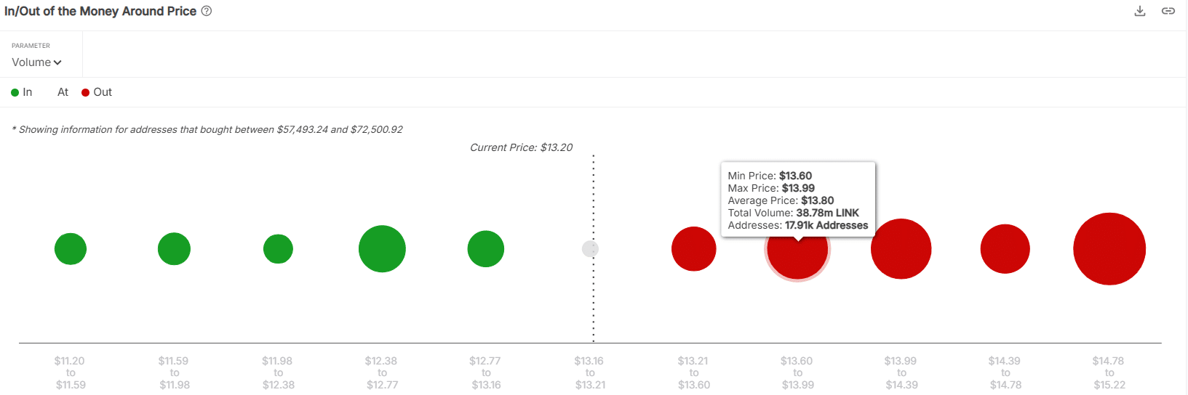Click the Current Price $13.20 label
Viewport: 1188px width, 395px height.
point(521,147)
